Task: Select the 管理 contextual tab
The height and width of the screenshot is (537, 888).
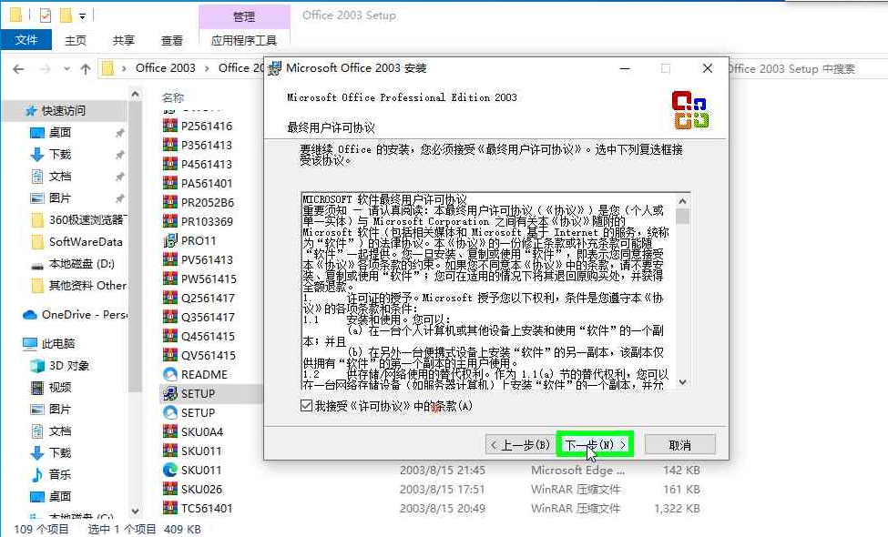Action: 244,16
